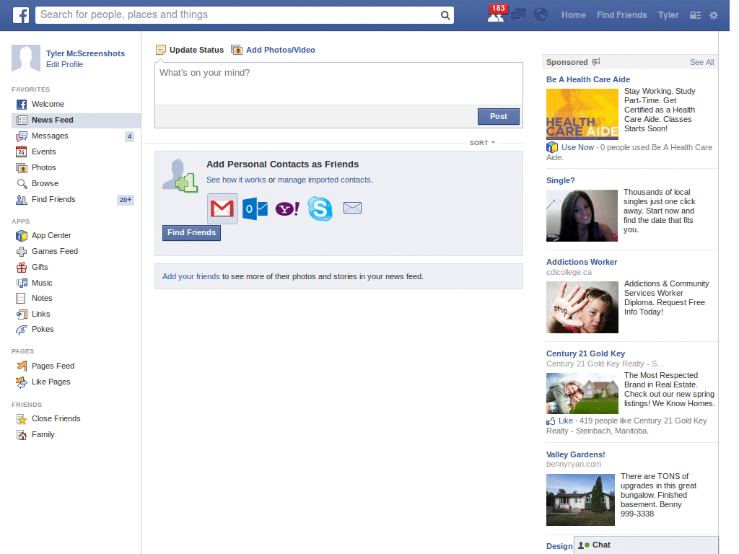
Task: Click the Browse magnifier icon
Action: click(x=22, y=184)
